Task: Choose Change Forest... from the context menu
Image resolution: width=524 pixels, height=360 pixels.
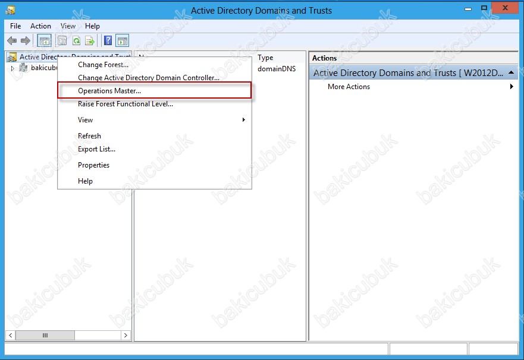Action: (x=155, y=65)
